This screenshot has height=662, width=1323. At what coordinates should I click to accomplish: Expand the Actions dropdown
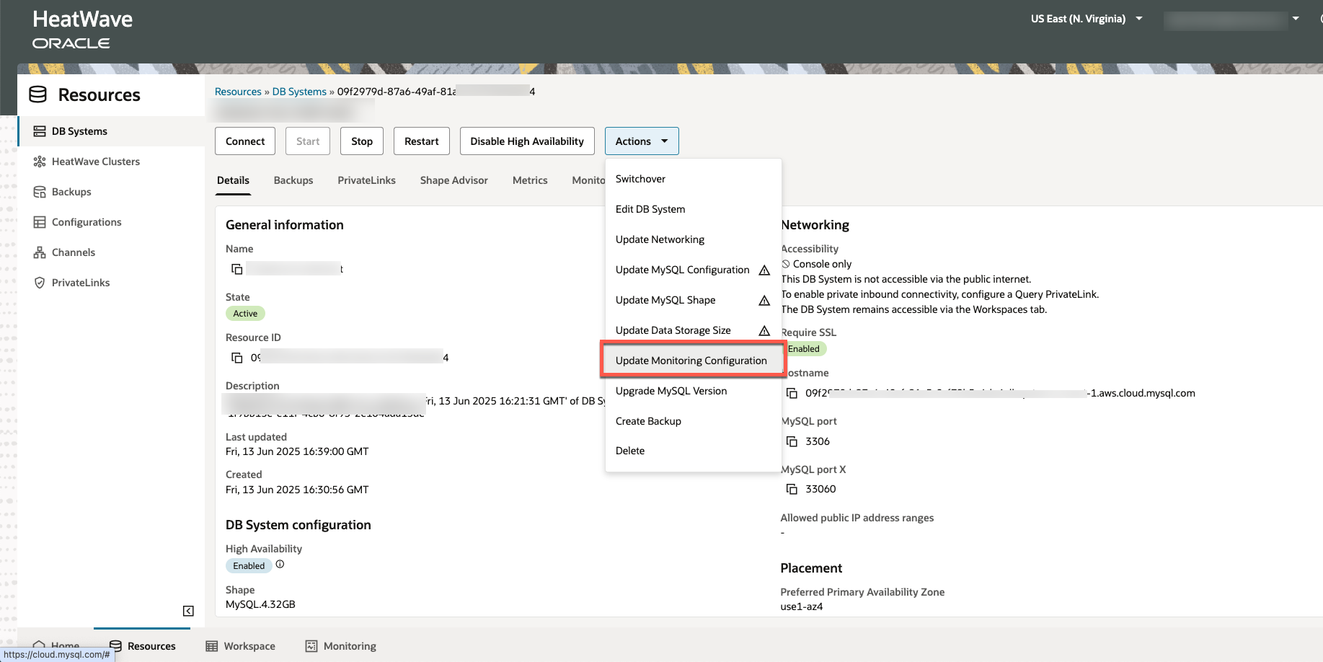click(x=640, y=141)
